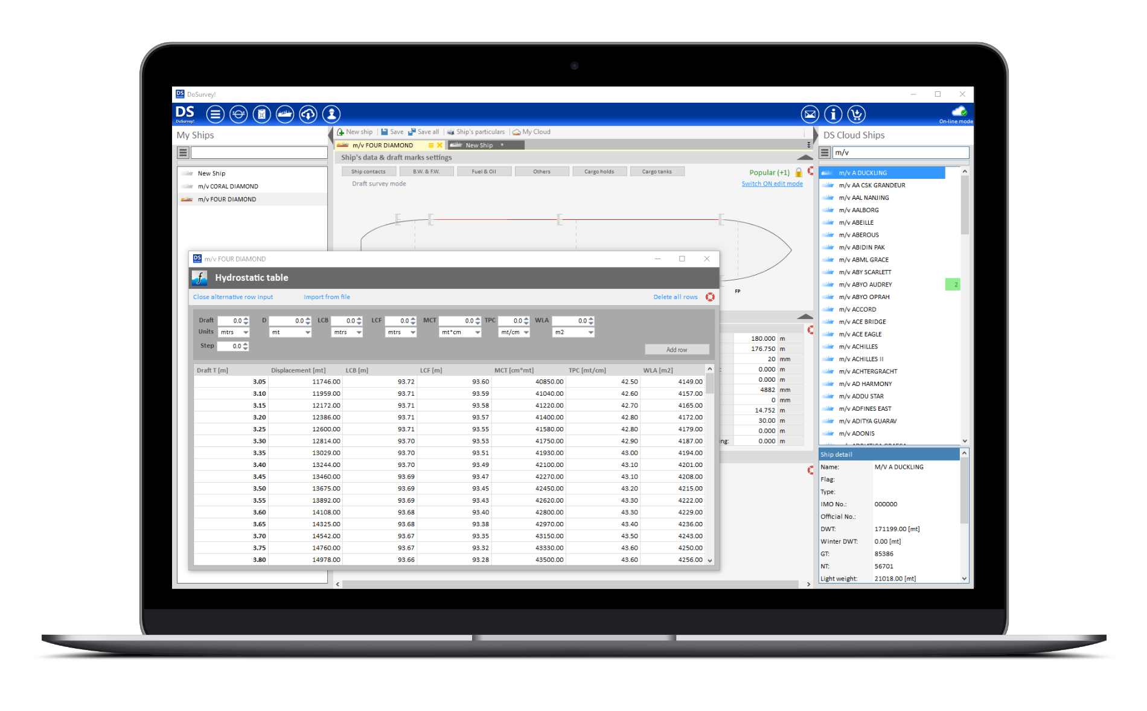Open the Fuel & Oil section

coord(484,172)
